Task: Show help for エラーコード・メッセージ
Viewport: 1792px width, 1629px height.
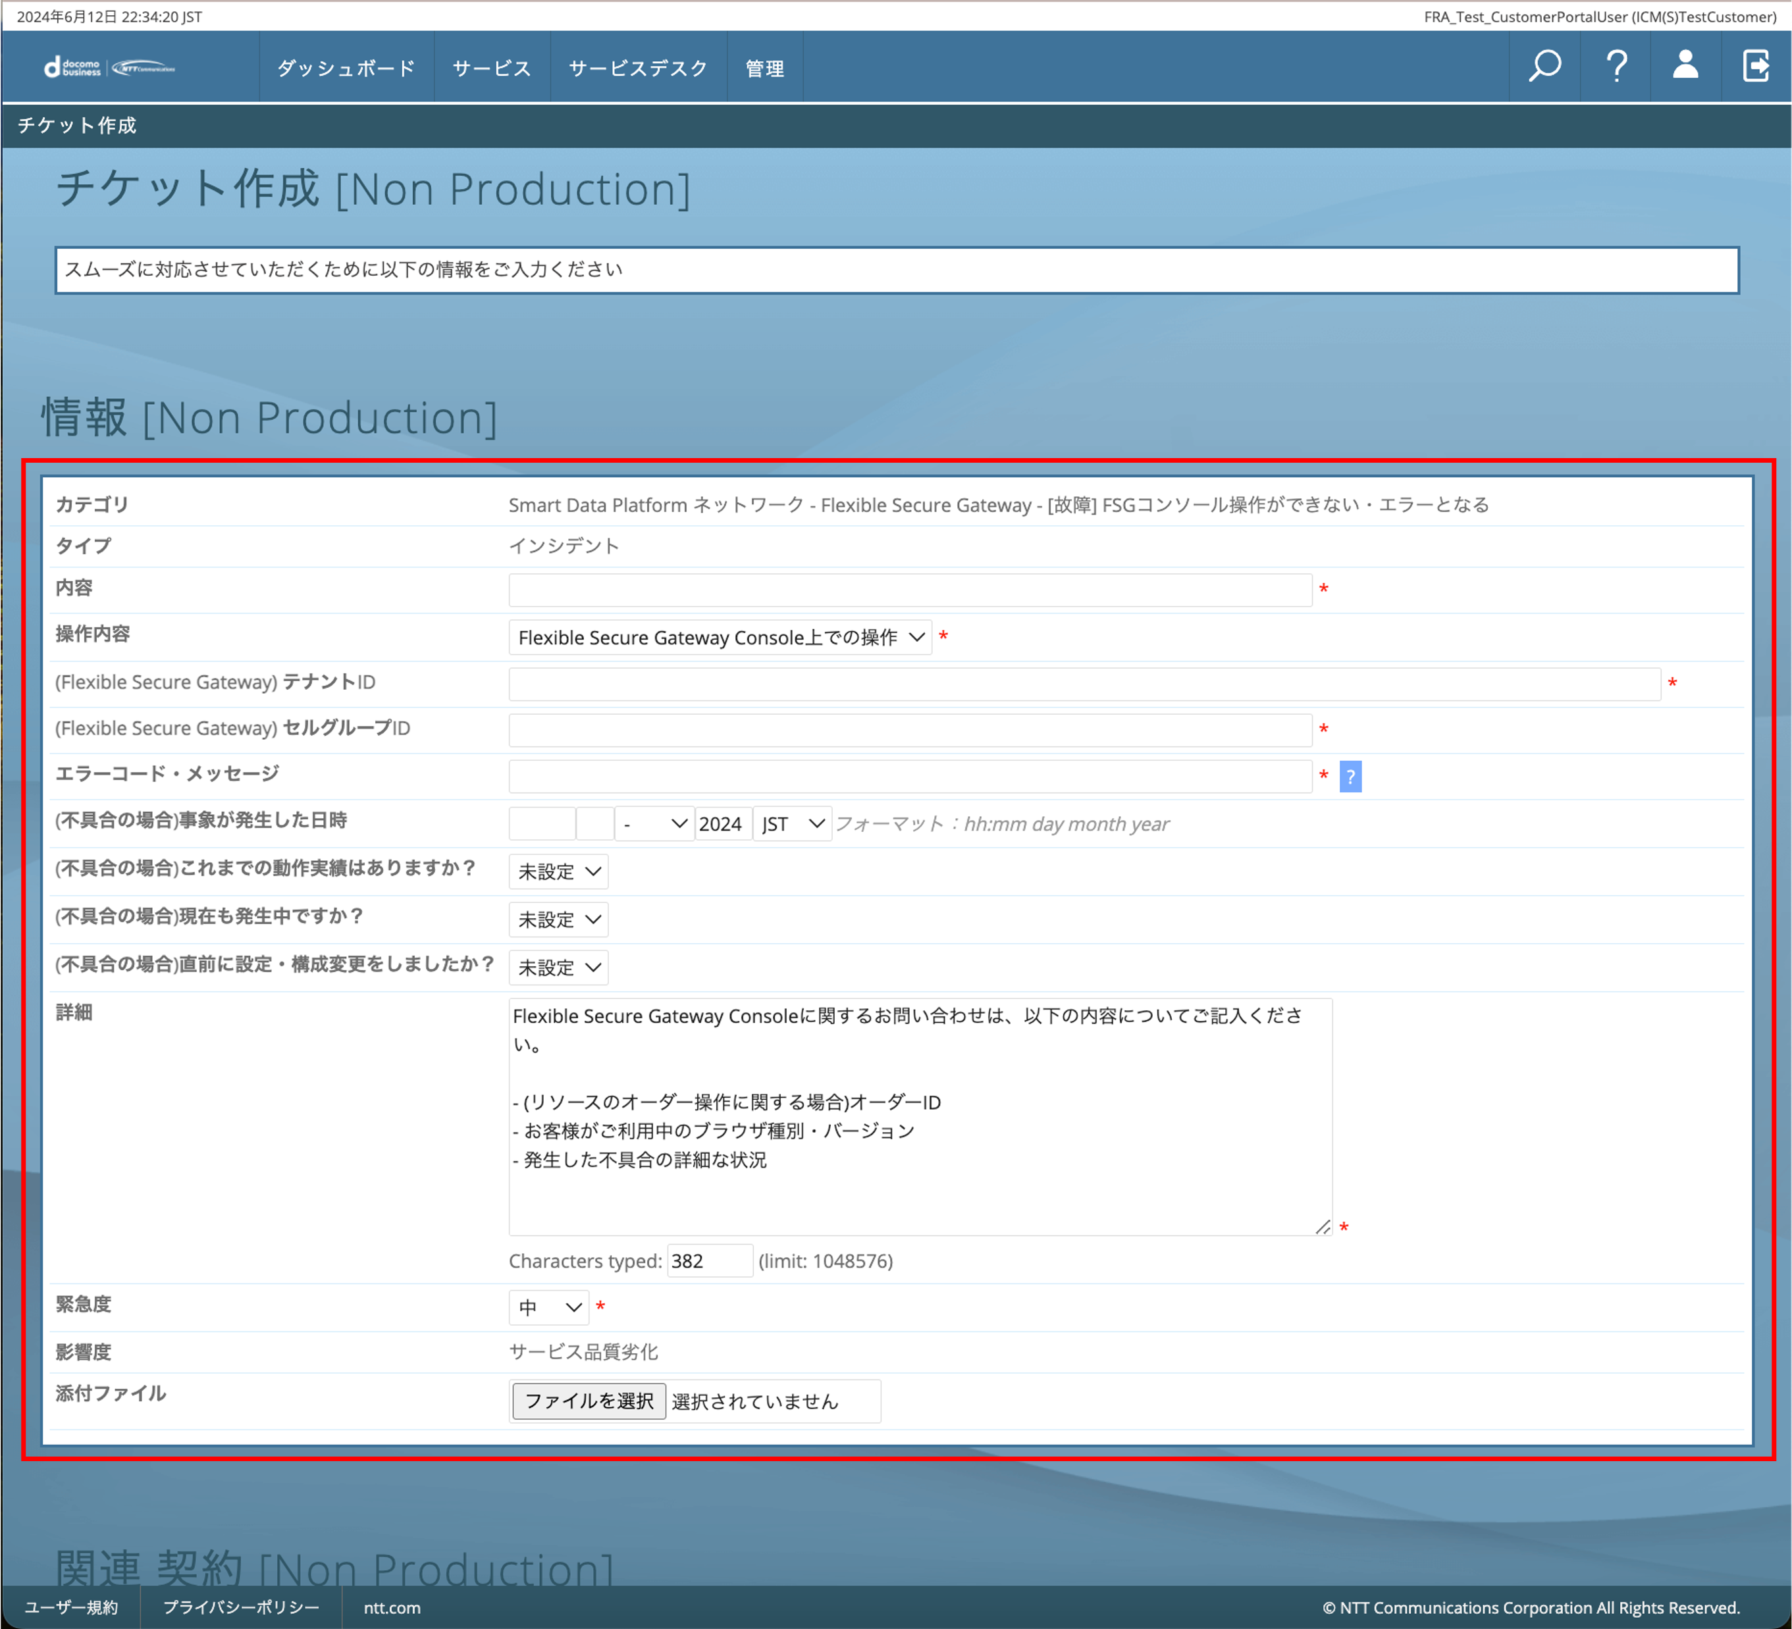Action: point(1350,777)
